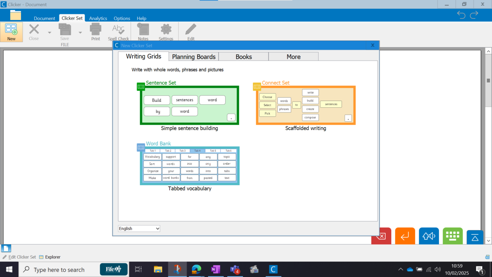492x277 pixels.
Task: Choose the Connect Set template
Action: pos(306,105)
